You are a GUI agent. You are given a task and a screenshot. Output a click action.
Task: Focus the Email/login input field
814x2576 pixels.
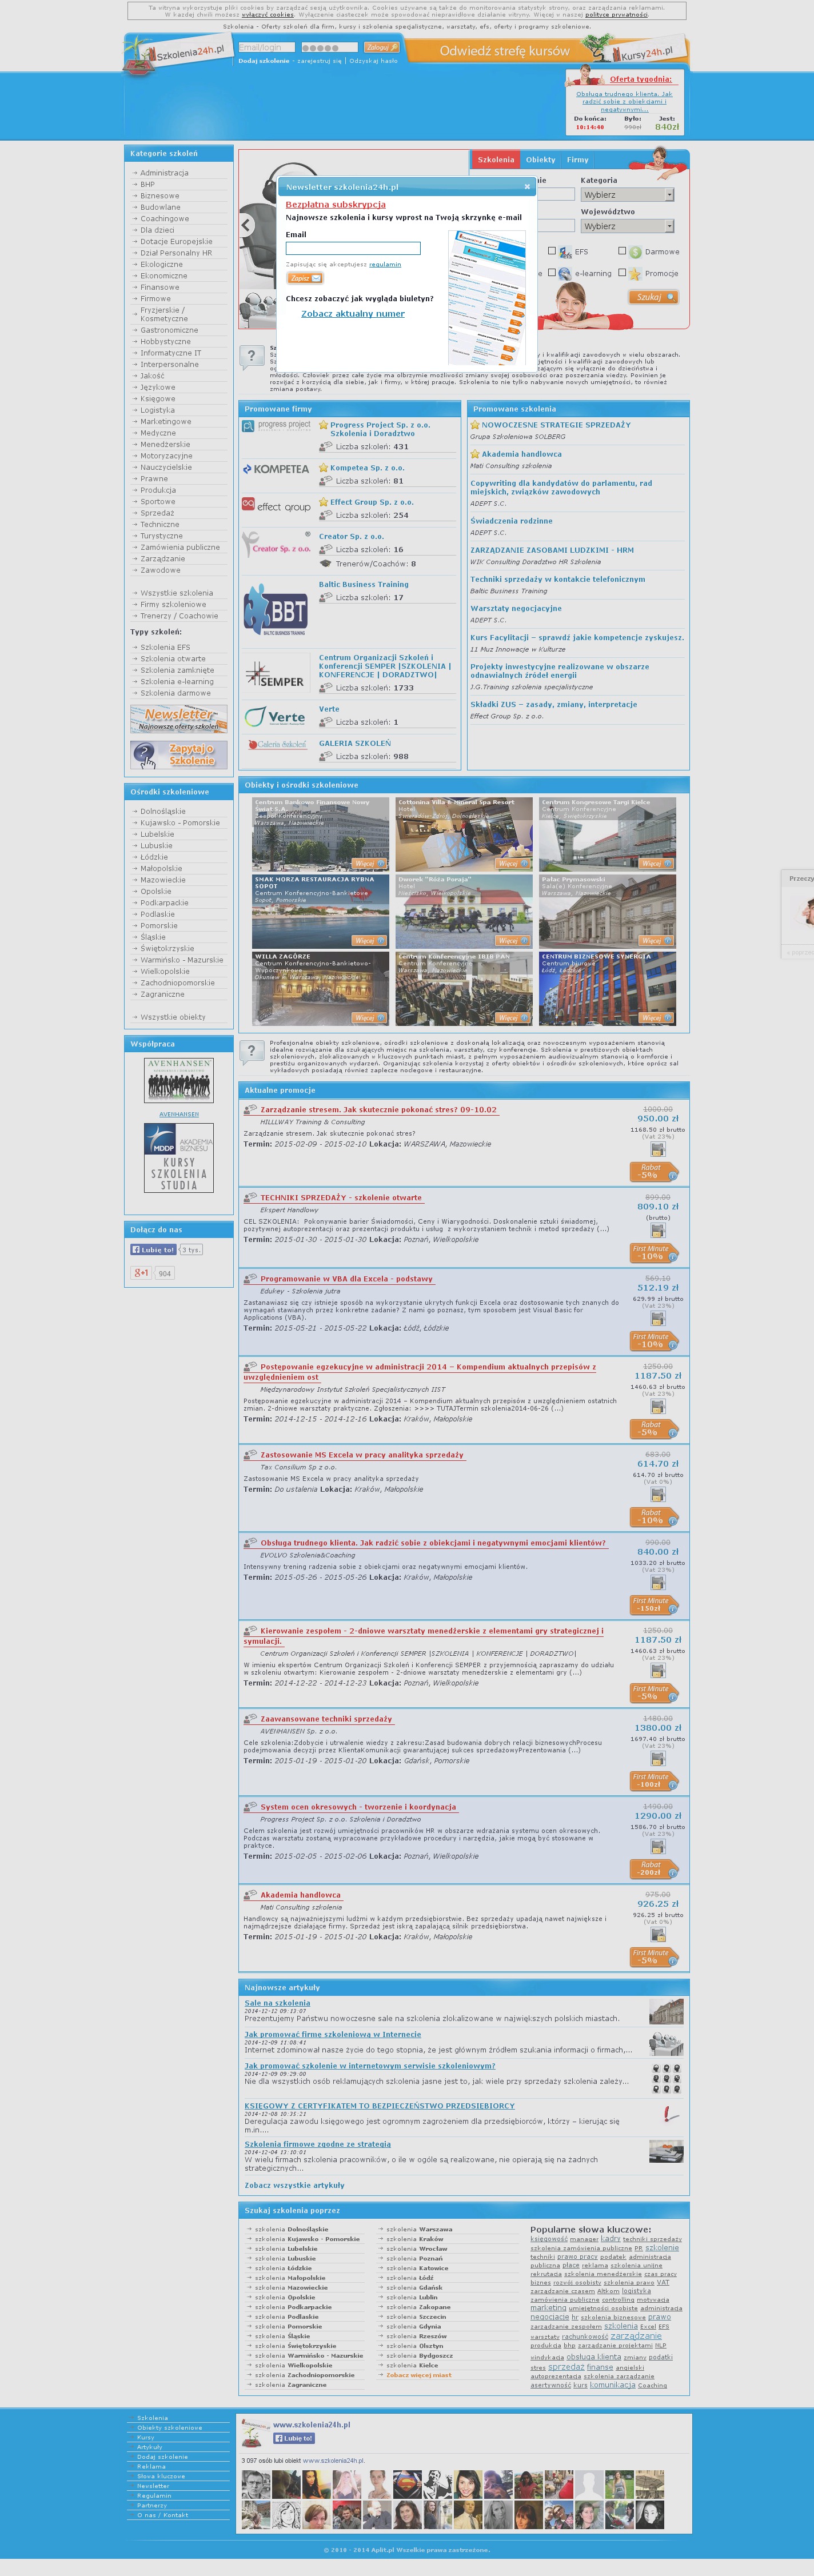click(x=266, y=47)
